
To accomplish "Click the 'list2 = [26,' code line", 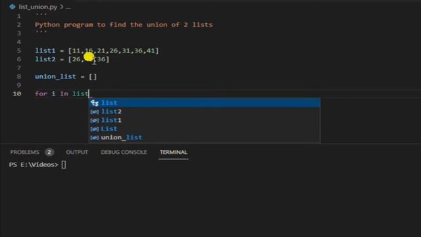I will click(x=72, y=59).
